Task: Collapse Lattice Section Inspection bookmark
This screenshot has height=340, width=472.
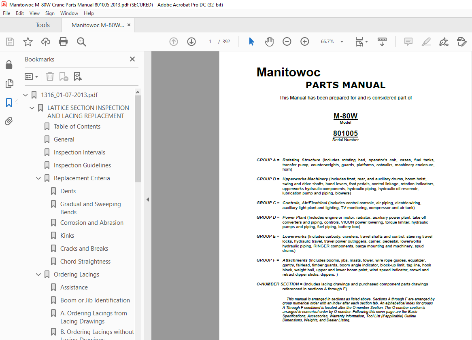Action: point(32,108)
